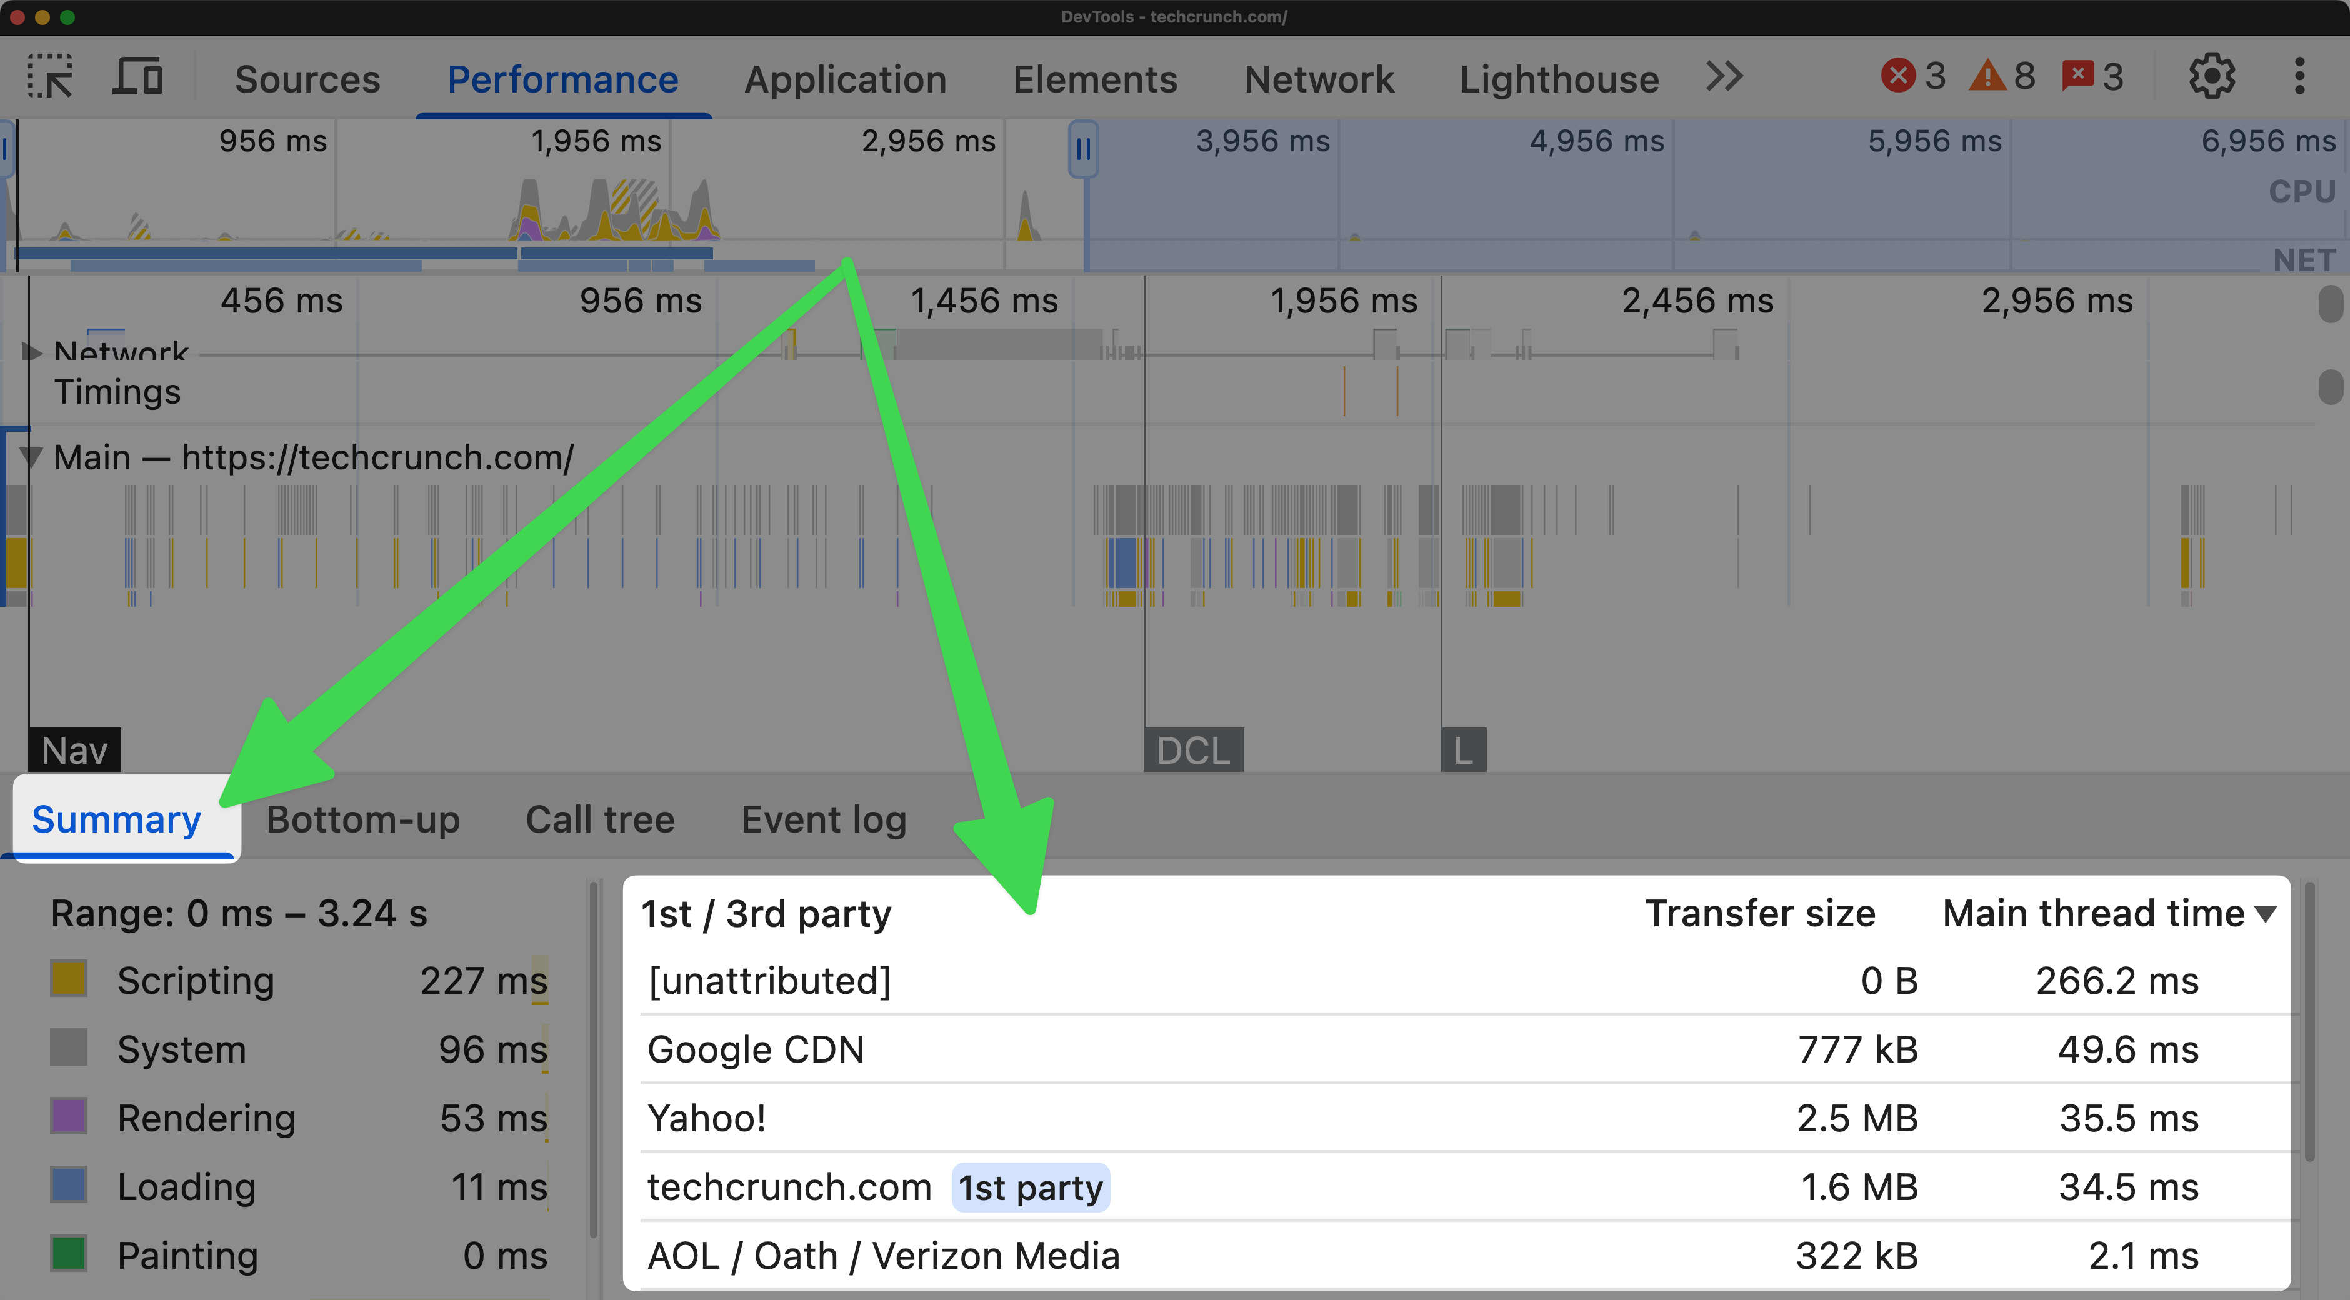Click the DCL timeline marker
The width and height of the screenshot is (2350, 1300).
1193,750
